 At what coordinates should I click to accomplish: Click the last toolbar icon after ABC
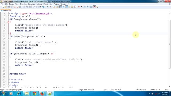tap(97, 7)
